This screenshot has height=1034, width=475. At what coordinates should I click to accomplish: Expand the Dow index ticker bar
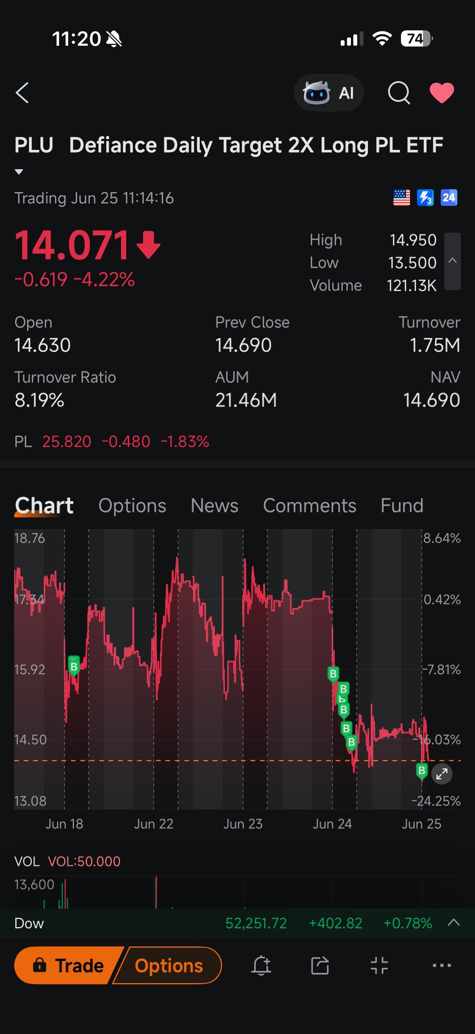[453, 922]
